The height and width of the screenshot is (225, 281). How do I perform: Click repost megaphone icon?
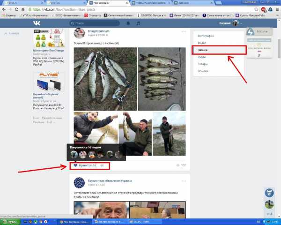pyautogui.click(x=102, y=165)
